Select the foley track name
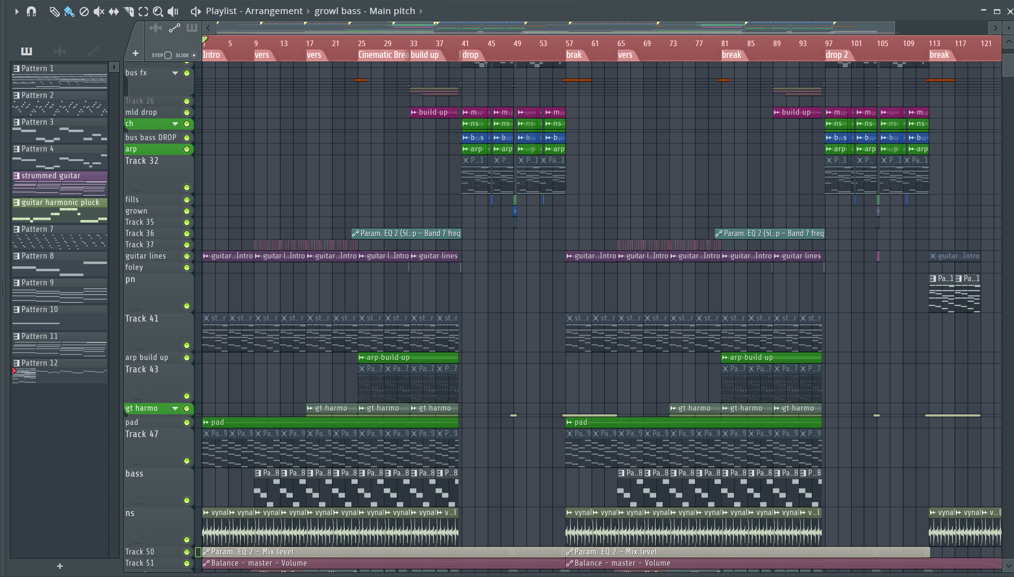The image size is (1014, 577). (x=134, y=267)
